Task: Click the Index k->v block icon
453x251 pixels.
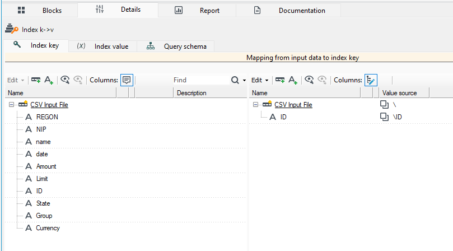Action: (12, 29)
